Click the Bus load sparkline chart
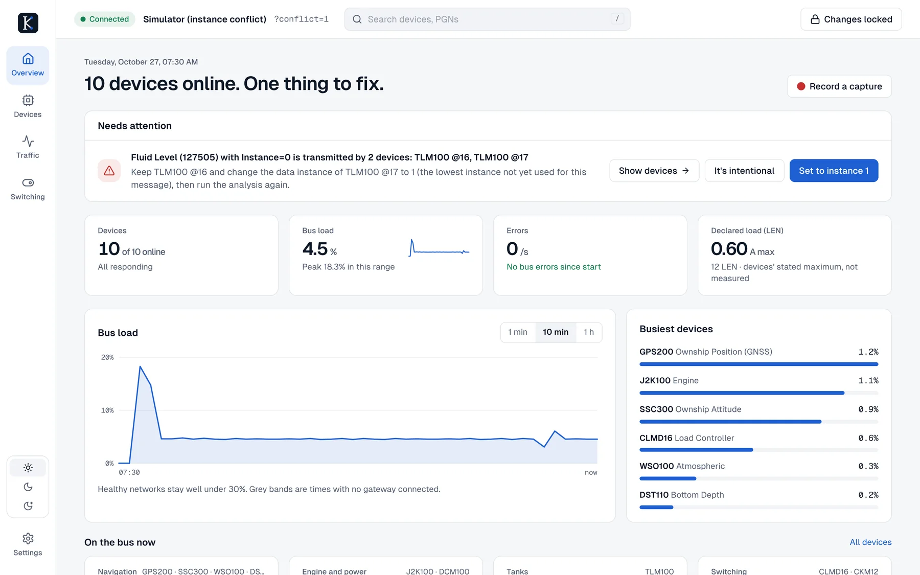 [x=439, y=248]
